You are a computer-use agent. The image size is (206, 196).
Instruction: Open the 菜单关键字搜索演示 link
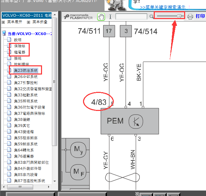click(163, 7)
